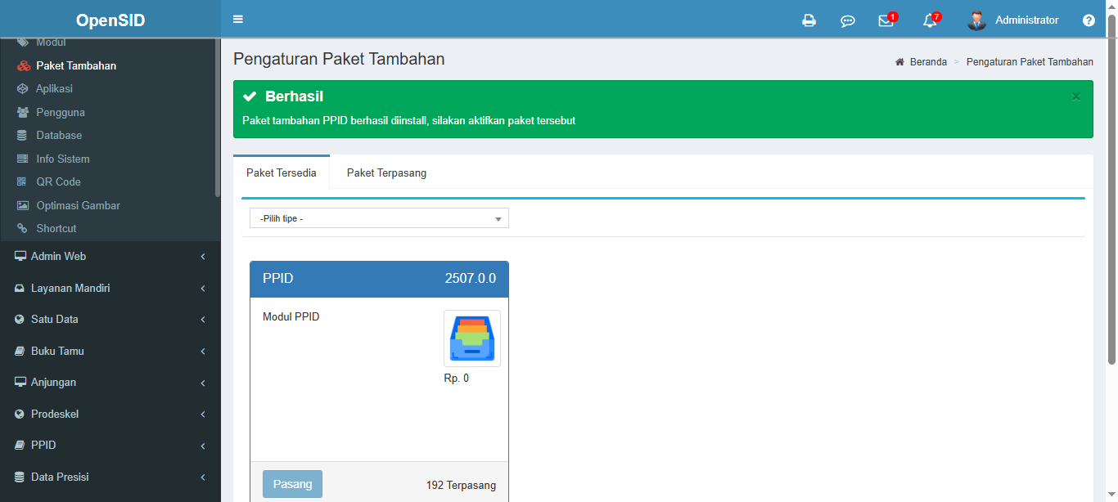Screen dimensions: 1118x502
Task: Click the PPID module thumbnail image
Action: pos(472,338)
